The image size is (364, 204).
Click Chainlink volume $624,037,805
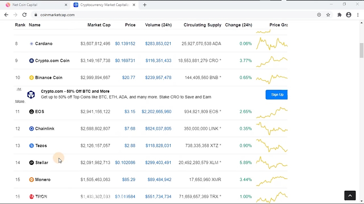click(x=158, y=129)
